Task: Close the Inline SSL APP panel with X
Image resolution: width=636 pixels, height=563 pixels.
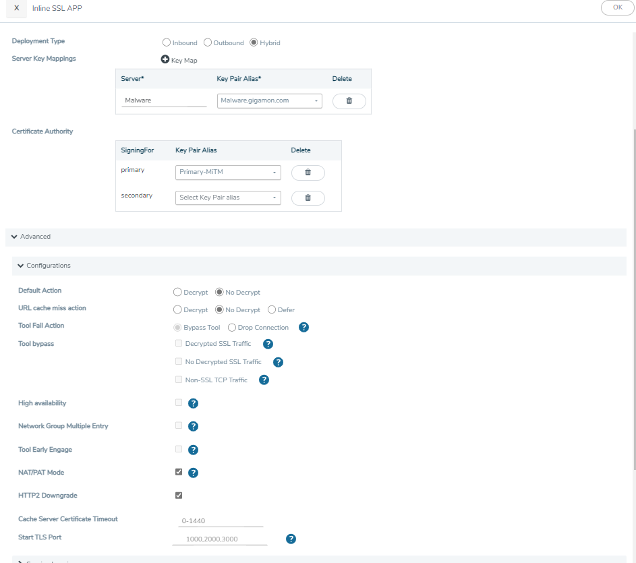Action: click(x=17, y=8)
